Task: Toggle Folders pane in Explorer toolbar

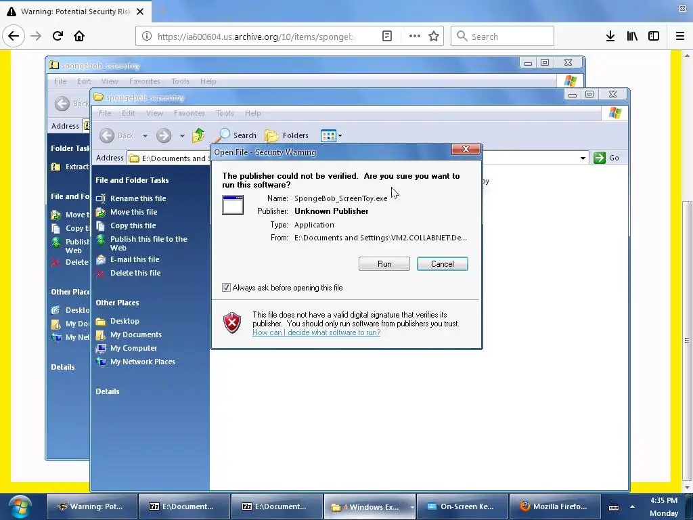Action: click(286, 135)
